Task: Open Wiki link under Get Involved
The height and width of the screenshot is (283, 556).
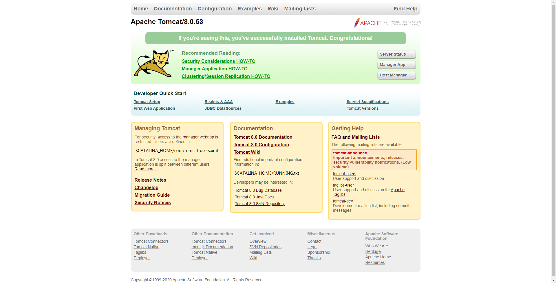Action: pyautogui.click(x=253, y=258)
